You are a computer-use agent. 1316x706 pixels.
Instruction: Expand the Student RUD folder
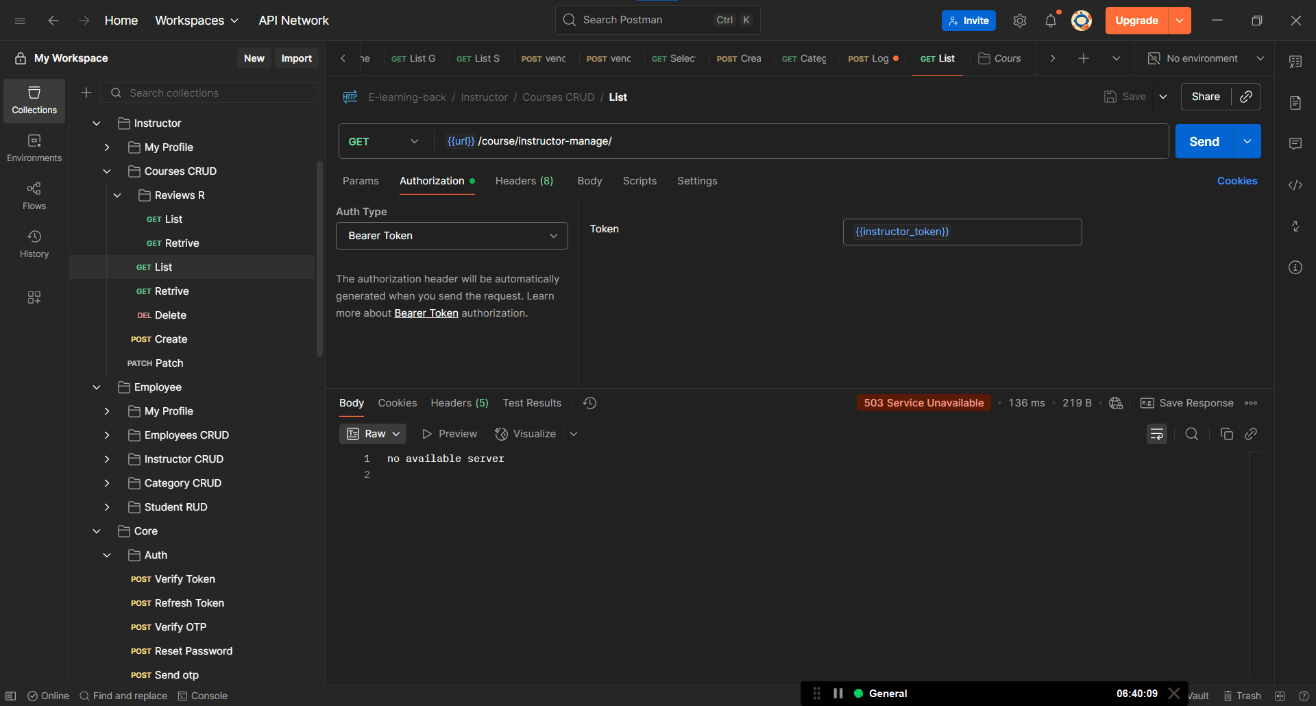click(107, 507)
